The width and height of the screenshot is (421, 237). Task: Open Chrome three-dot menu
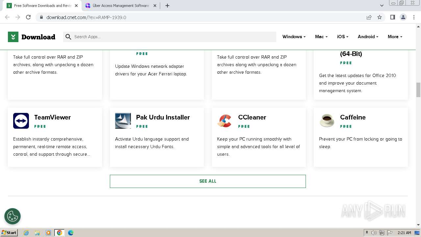pos(414,17)
